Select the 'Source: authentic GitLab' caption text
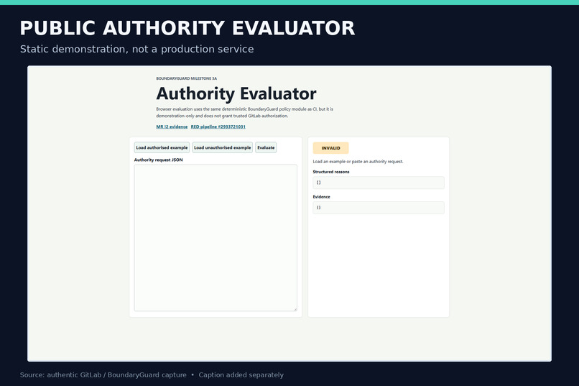This screenshot has width=579, height=386. click(152, 375)
